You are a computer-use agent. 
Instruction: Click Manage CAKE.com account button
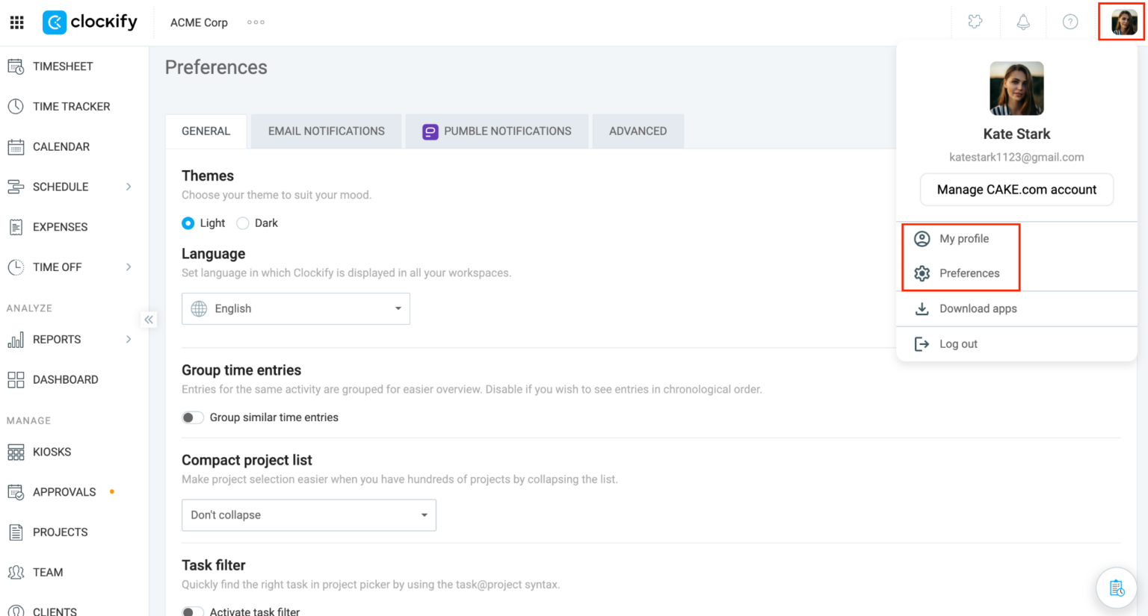(1016, 190)
